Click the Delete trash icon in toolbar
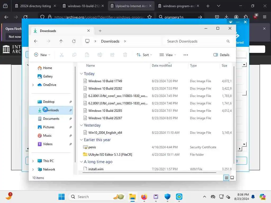 click(125, 55)
